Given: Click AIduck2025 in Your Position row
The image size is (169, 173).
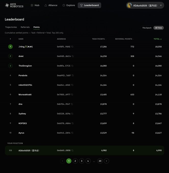Looking at the screenshot, I should pyautogui.click(x=29, y=151).
